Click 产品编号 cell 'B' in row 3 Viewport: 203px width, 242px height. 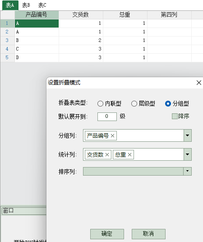point(37,41)
